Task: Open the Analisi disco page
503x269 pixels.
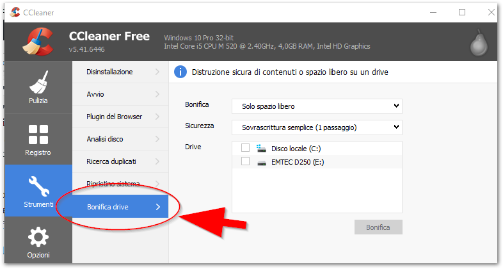Action: tap(120, 140)
